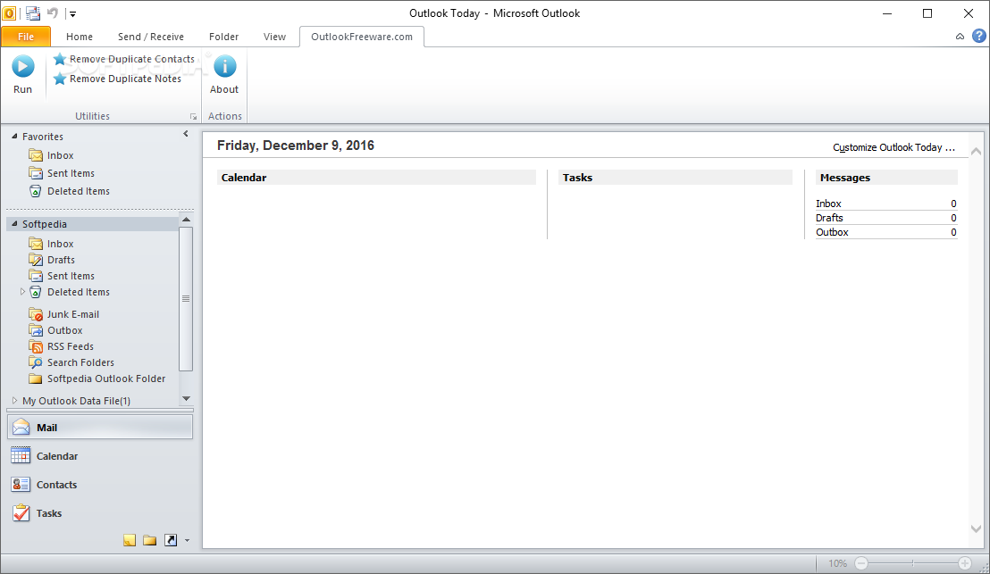Select the OutlookFreeware.com tab
990x574 pixels.
click(362, 37)
